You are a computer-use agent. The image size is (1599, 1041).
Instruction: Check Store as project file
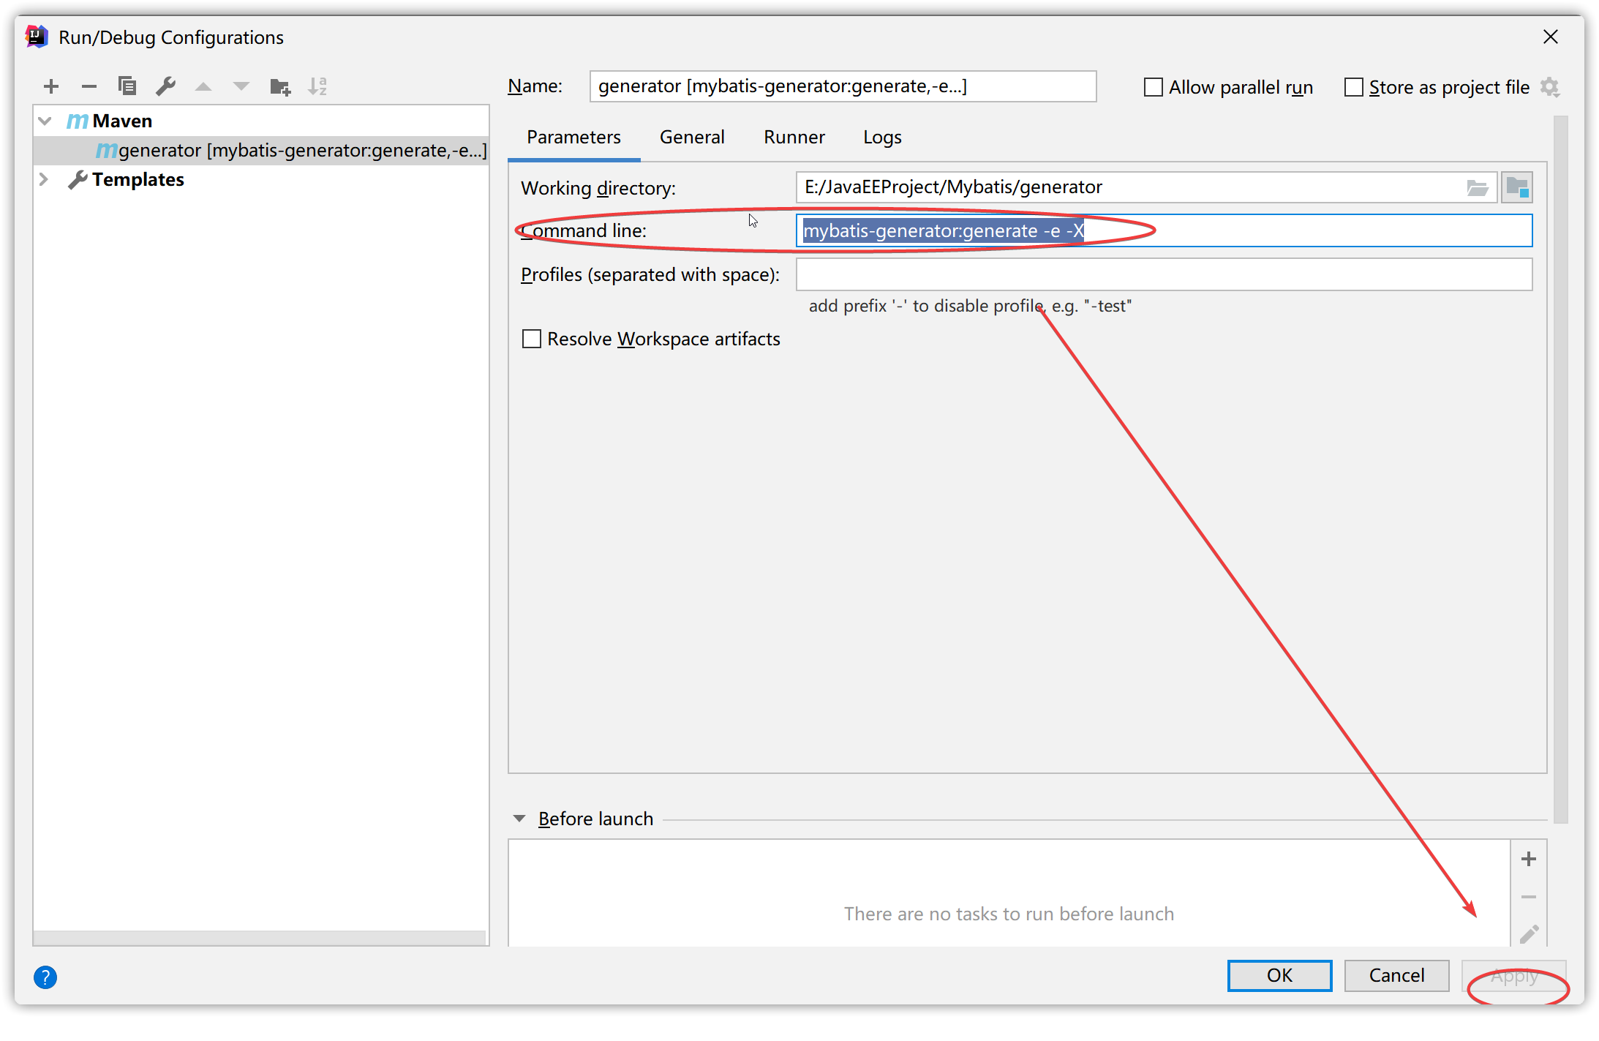click(1354, 88)
